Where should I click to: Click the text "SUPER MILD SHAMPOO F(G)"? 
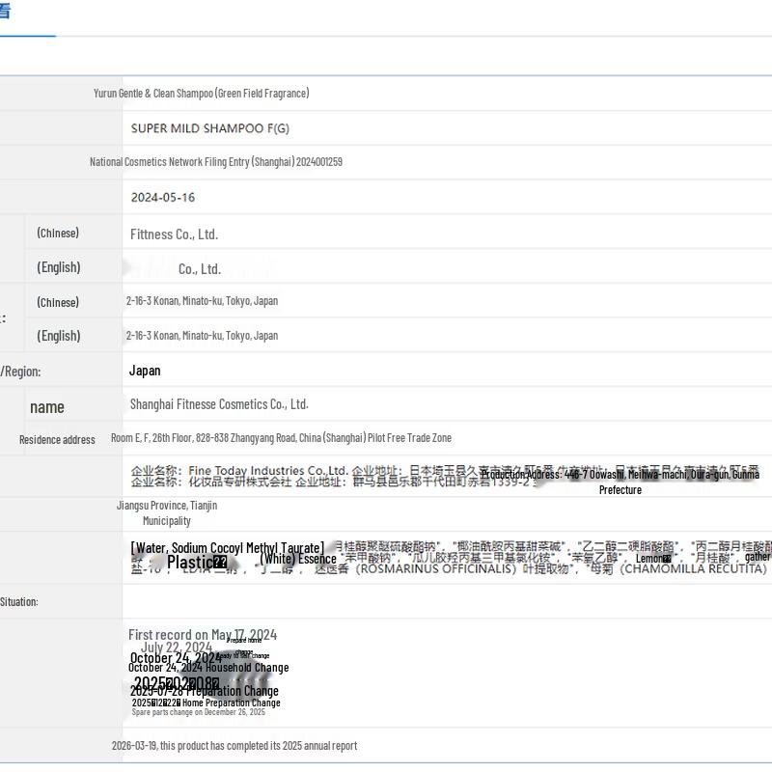(210, 128)
